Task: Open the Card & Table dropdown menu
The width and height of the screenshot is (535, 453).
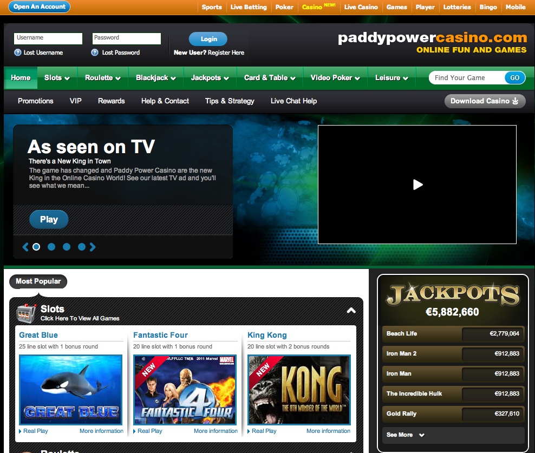Action: click(270, 78)
